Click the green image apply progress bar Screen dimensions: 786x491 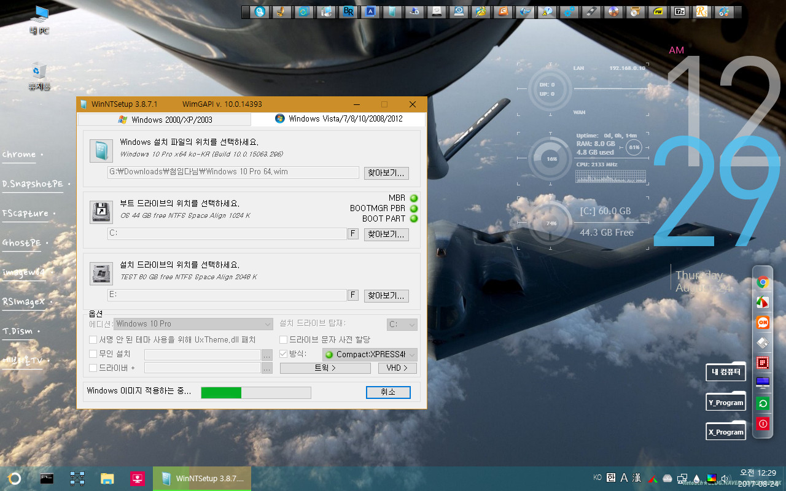click(x=256, y=393)
